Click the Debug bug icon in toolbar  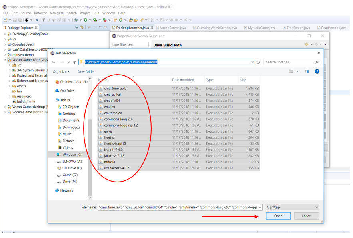pyautogui.click(x=76, y=20)
